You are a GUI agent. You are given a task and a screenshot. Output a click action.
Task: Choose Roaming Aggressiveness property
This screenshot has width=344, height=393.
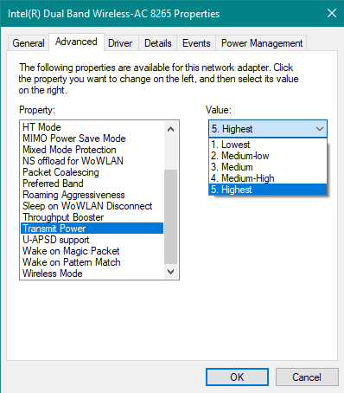[x=92, y=195]
